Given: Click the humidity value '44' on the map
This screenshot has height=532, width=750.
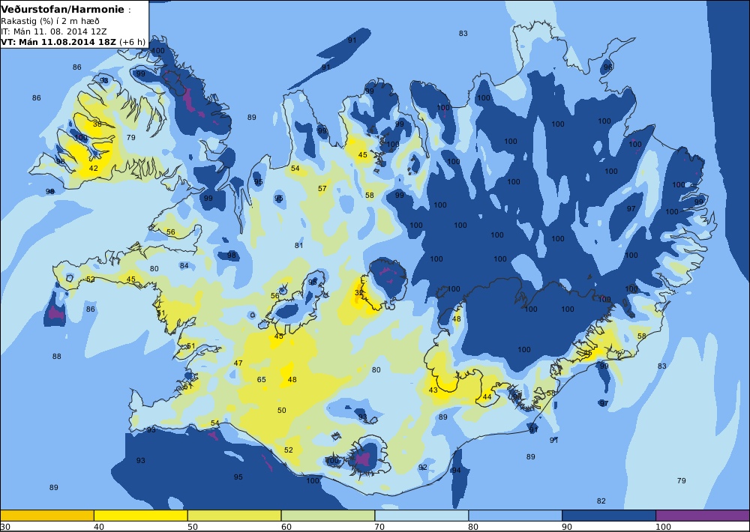Looking at the screenshot, I should click(x=487, y=396).
